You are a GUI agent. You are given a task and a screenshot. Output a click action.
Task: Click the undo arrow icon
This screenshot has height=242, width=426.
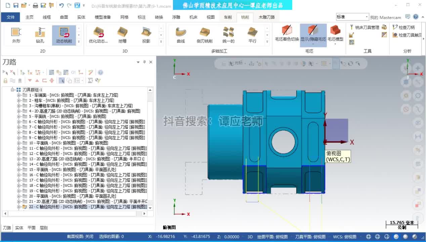[x=61, y=5]
